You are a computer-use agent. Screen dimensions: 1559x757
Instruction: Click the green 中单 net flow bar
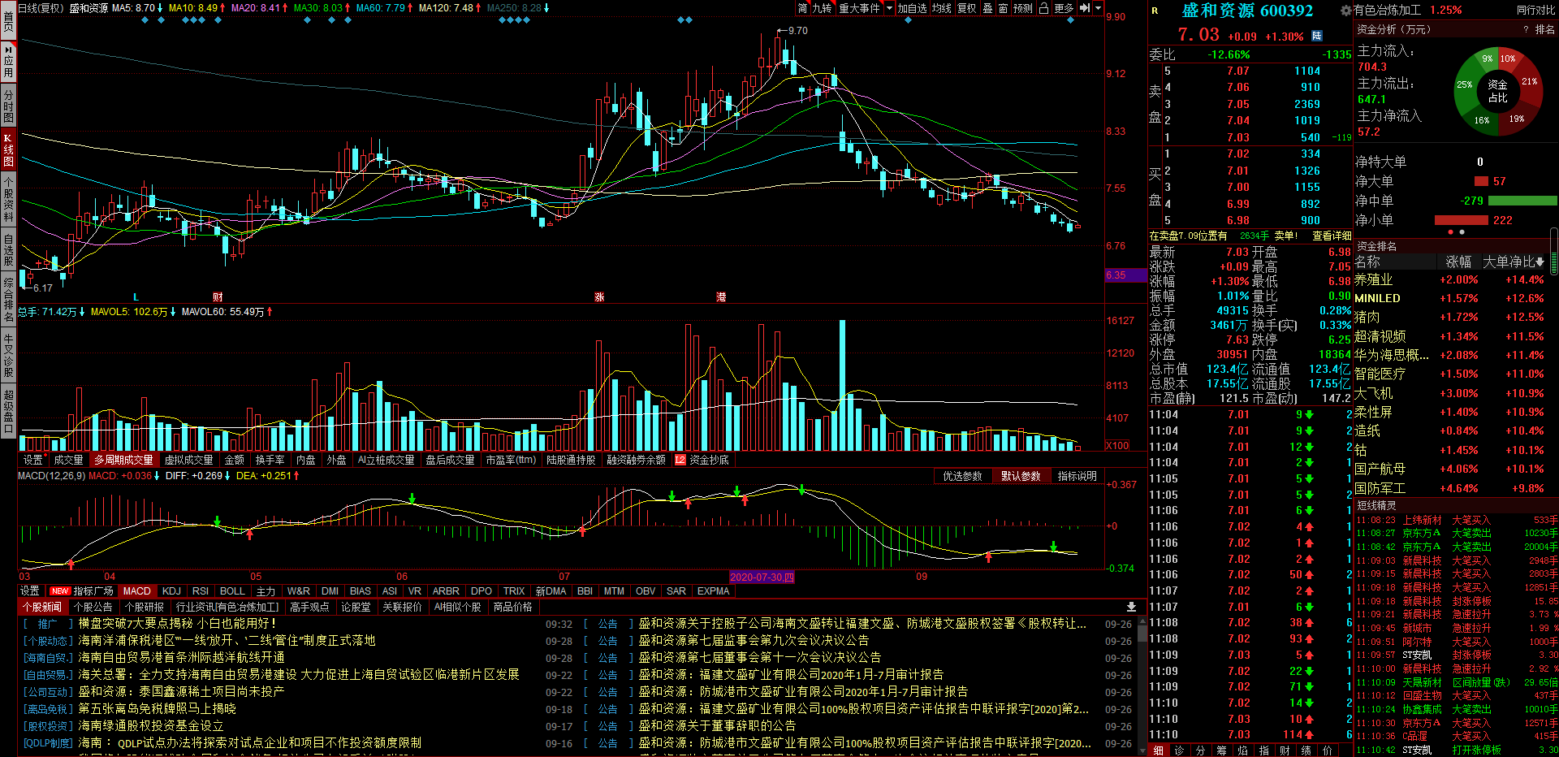(1522, 201)
